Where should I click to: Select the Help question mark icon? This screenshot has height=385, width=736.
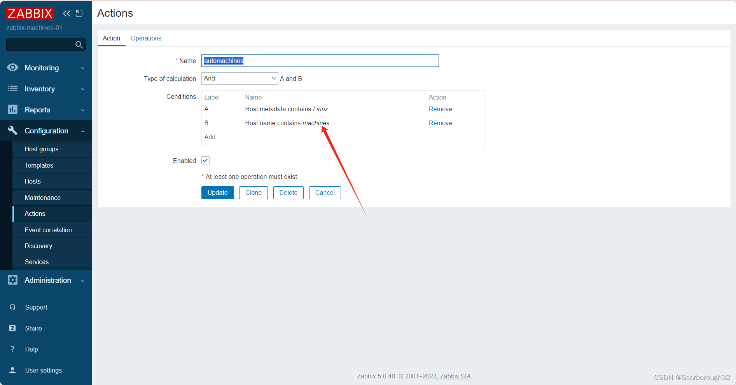pos(12,349)
